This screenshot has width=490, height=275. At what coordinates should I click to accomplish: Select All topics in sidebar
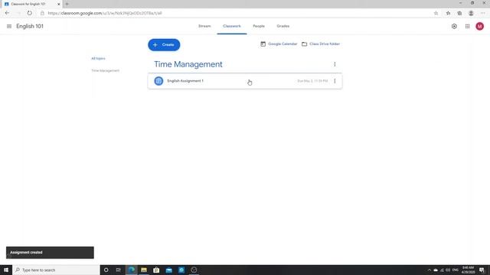(x=98, y=59)
